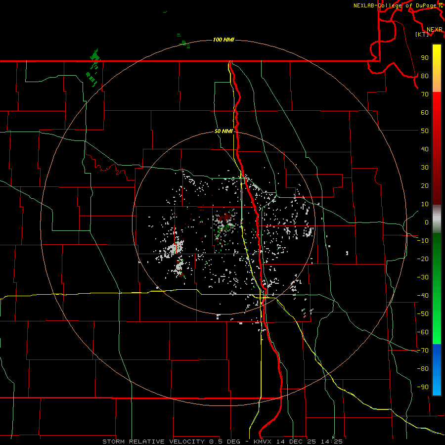Click the "-40" scale label
445x445 pixels.
(423, 296)
